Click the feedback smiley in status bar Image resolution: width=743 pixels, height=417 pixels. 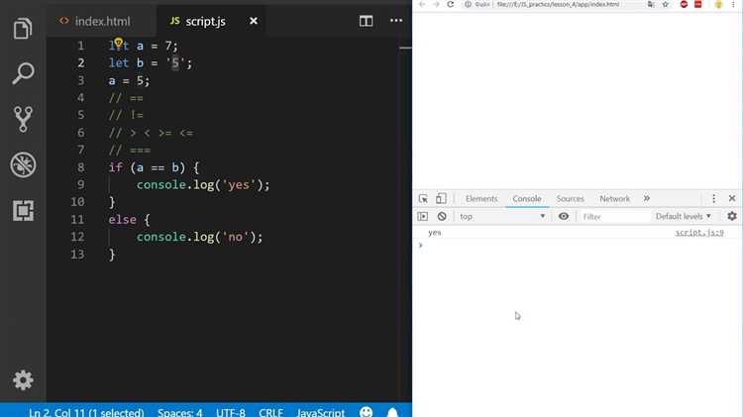366,412
